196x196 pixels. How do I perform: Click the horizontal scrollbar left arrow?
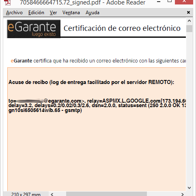[52, 194]
